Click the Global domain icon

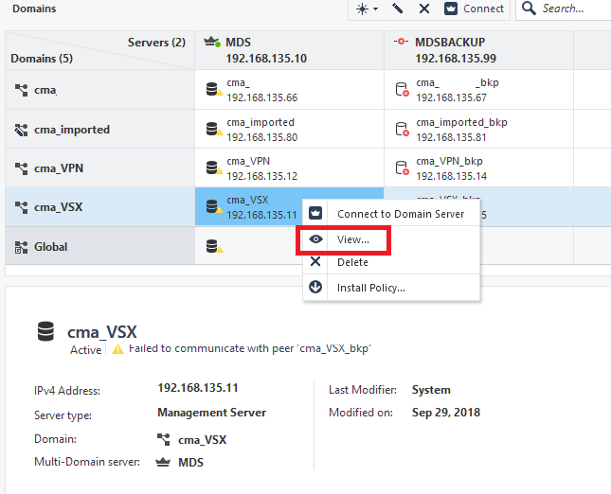[22, 247]
